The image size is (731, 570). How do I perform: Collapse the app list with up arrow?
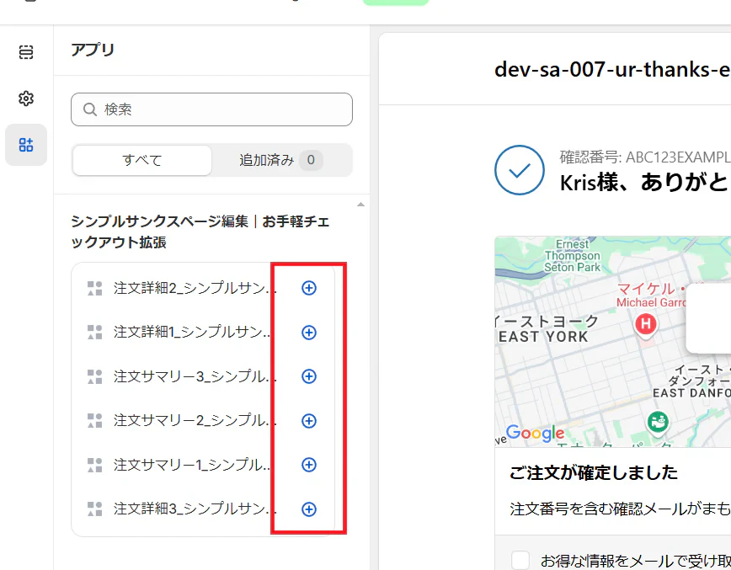pyautogui.click(x=360, y=205)
